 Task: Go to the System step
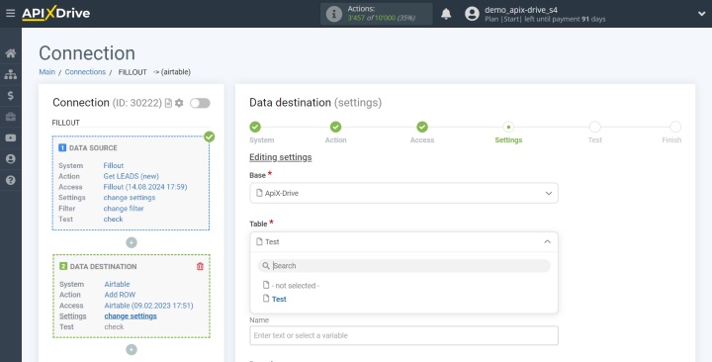click(x=255, y=127)
